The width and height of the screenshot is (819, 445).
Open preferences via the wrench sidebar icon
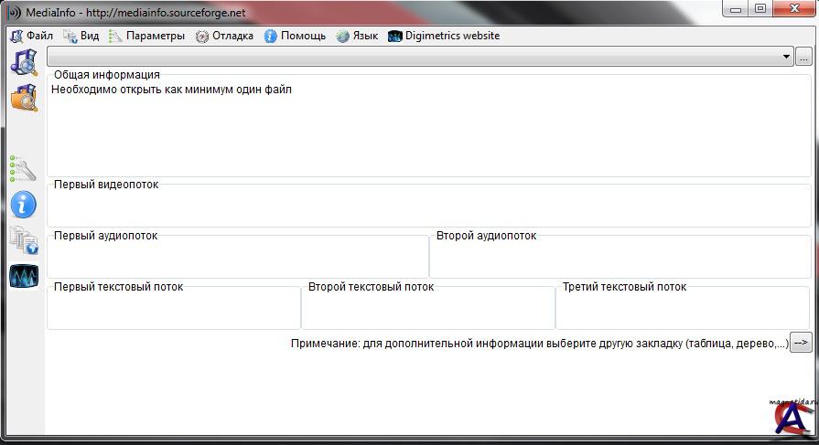(23, 169)
